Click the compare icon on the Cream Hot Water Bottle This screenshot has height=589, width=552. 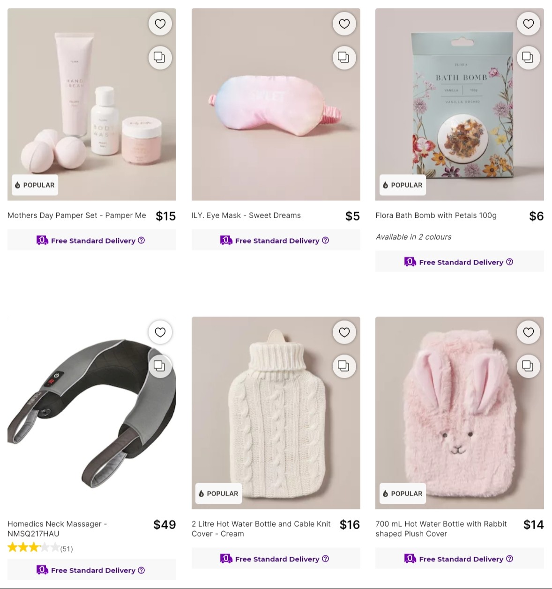pyautogui.click(x=344, y=366)
